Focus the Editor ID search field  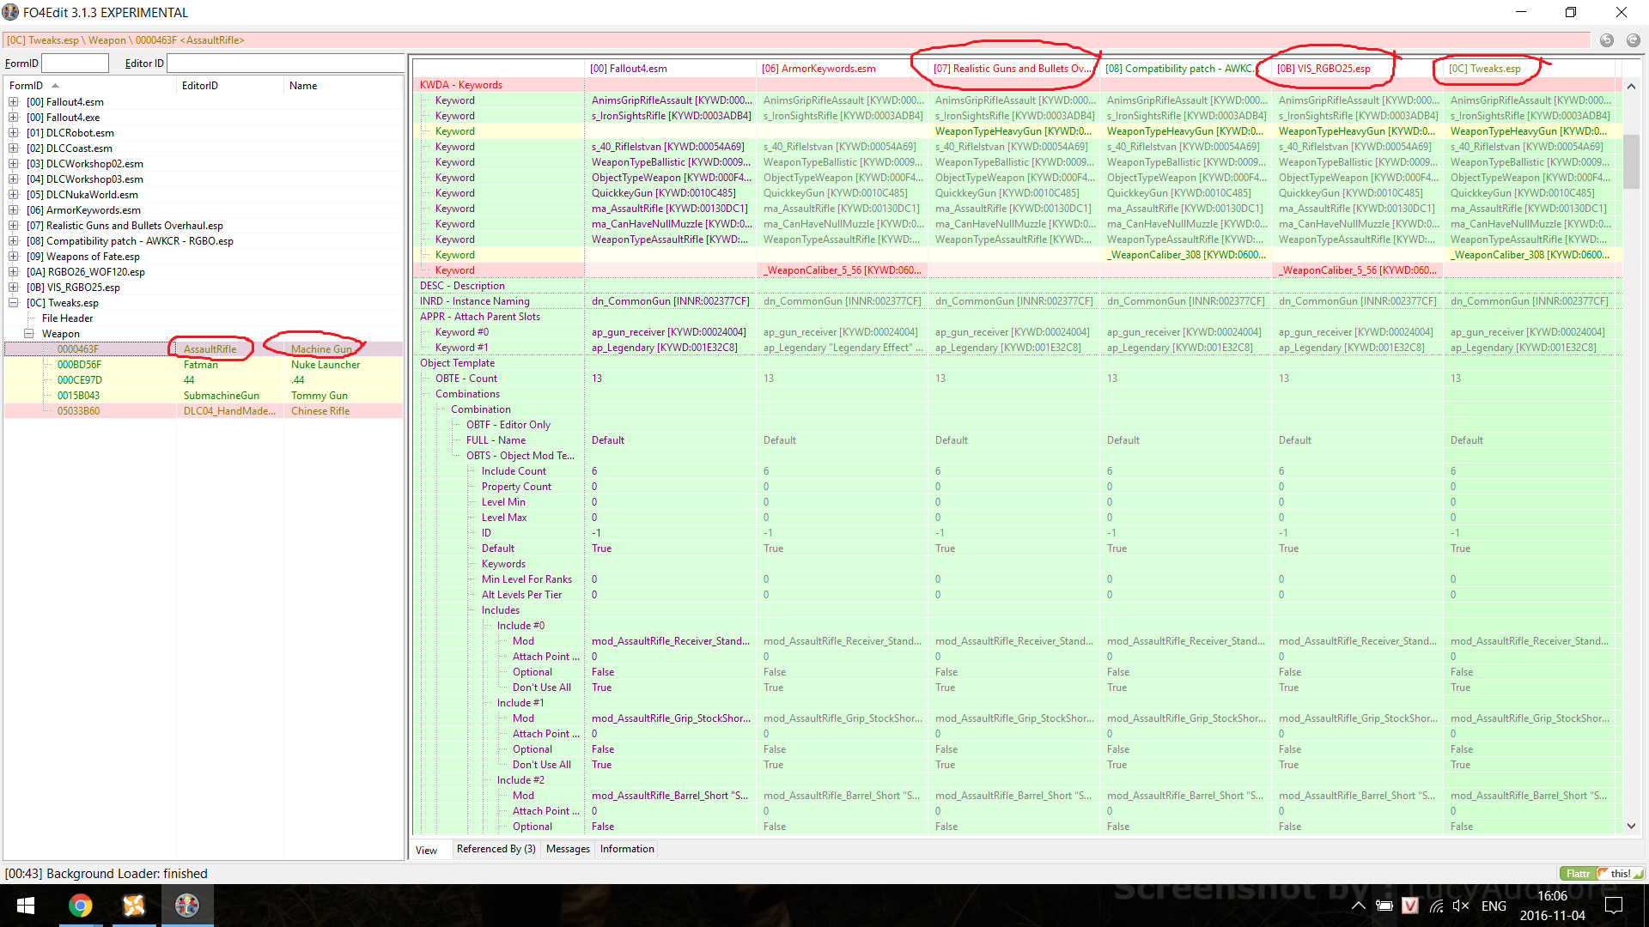[x=285, y=64]
